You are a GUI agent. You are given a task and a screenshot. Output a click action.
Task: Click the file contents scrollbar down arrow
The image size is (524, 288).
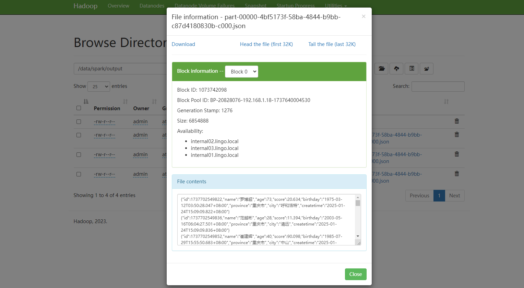point(358,236)
